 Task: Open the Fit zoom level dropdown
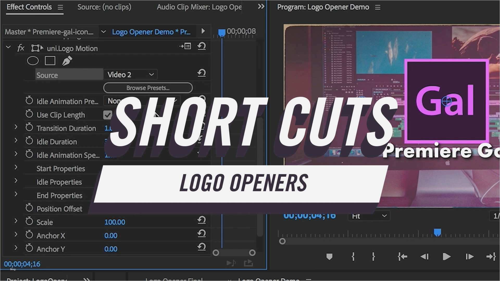pos(369,216)
